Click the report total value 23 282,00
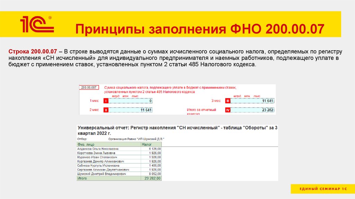Image resolution: width=355 pixels, height=199 pixels. (x=151, y=179)
